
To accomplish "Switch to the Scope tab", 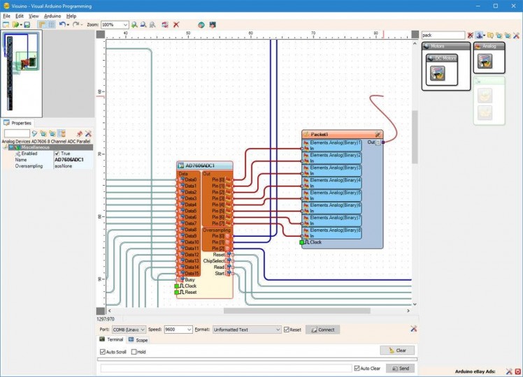I will 138,340.
